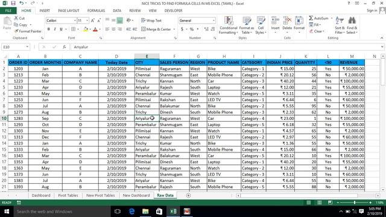386x217 pixels.
Task: Click the Undo arrow icon
Action: (22, 3)
